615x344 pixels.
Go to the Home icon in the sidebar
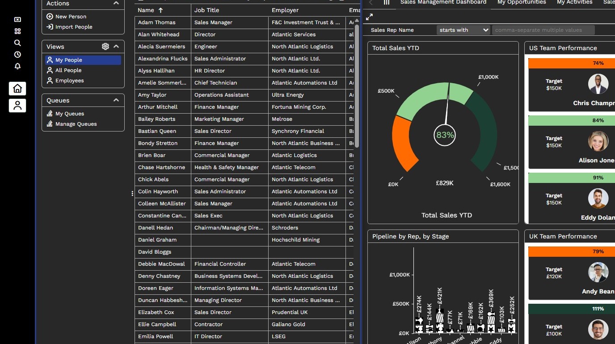(x=17, y=89)
